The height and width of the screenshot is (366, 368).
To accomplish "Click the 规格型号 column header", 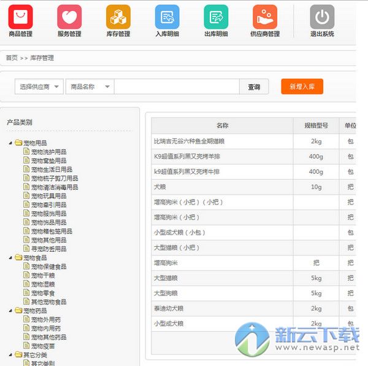I will [x=316, y=125].
